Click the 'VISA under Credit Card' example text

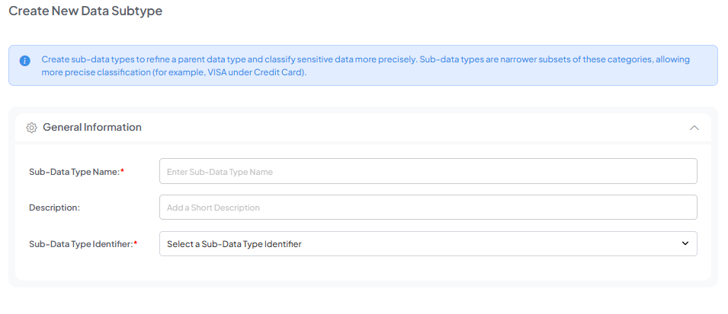(255, 73)
